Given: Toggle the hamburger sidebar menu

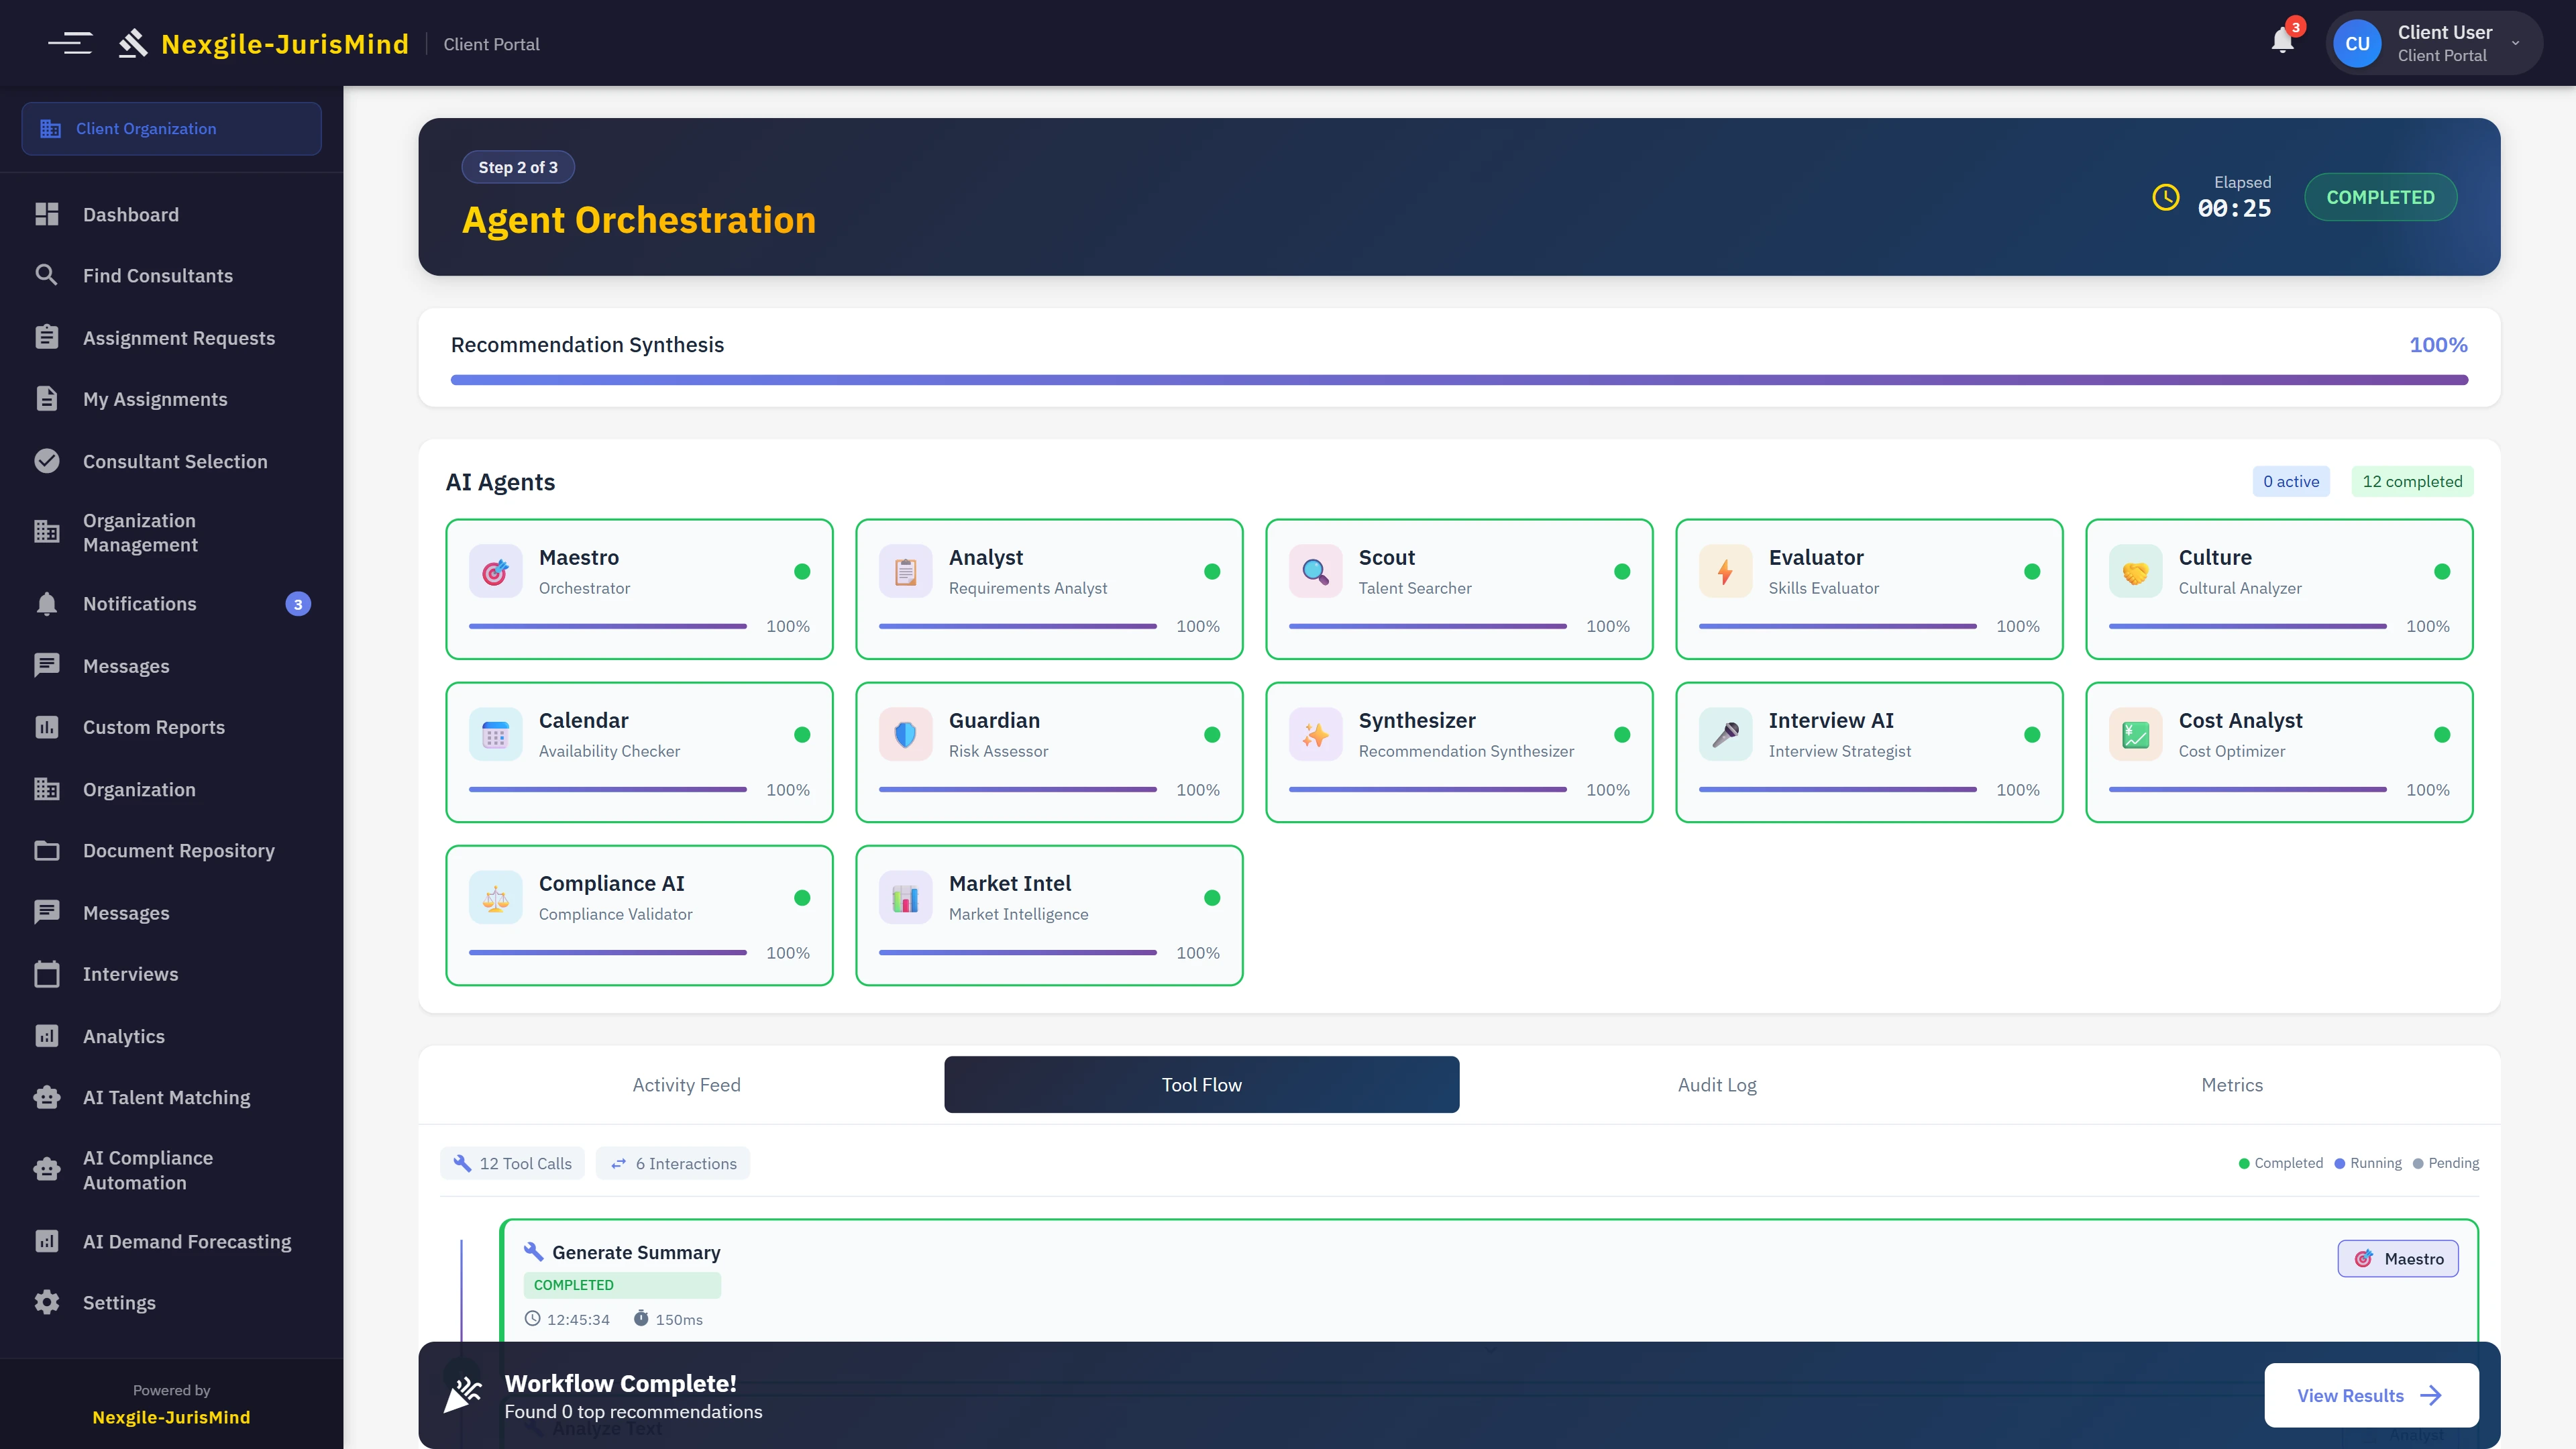Looking at the screenshot, I should tap(70, 43).
